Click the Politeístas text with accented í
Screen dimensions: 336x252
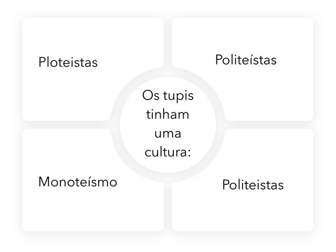(x=246, y=59)
